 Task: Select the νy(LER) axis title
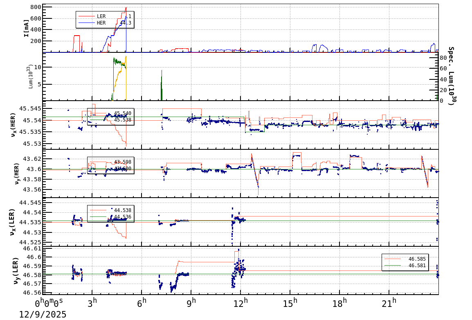tap(16, 270)
